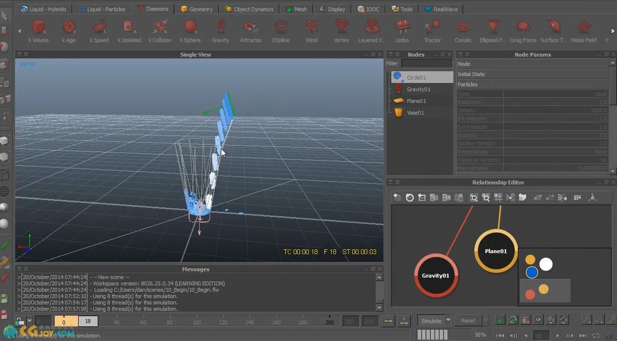Select Circle01 in the Nodes list
Screen dimensions: 617x341
(x=422, y=77)
